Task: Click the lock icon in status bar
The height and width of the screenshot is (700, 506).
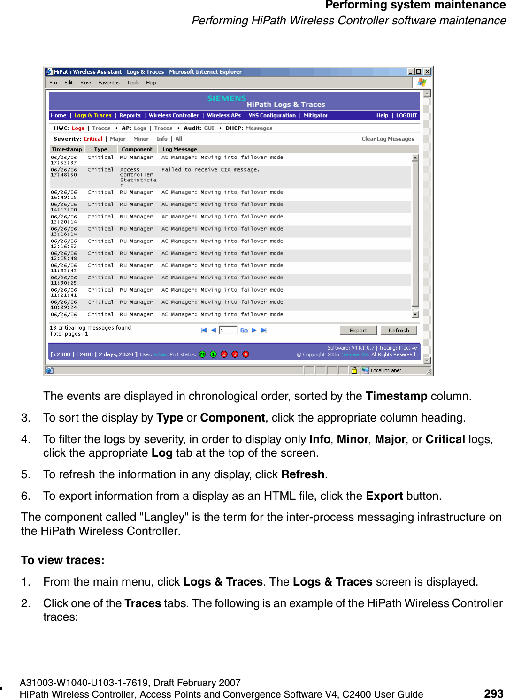Action: (x=354, y=370)
